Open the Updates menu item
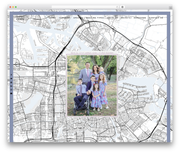The image size is (180, 153). coord(78,18)
